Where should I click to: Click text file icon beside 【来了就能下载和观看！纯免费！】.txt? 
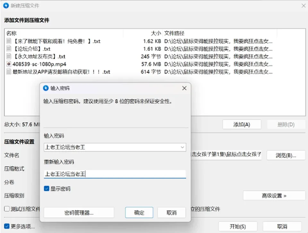(9, 41)
